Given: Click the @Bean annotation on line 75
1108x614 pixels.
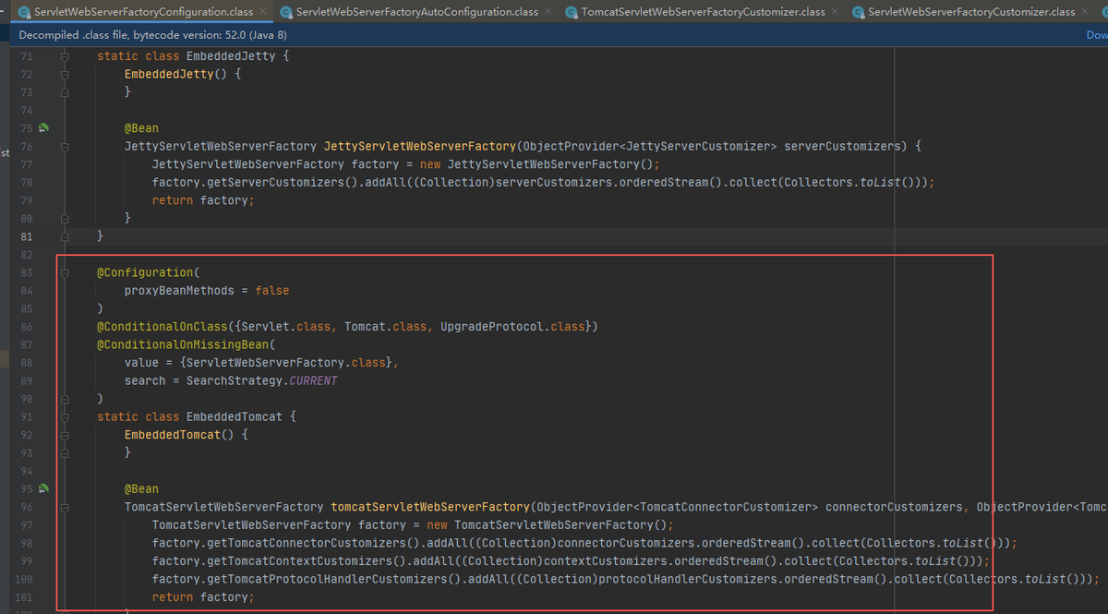Looking at the screenshot, I should tap(142, 128).
